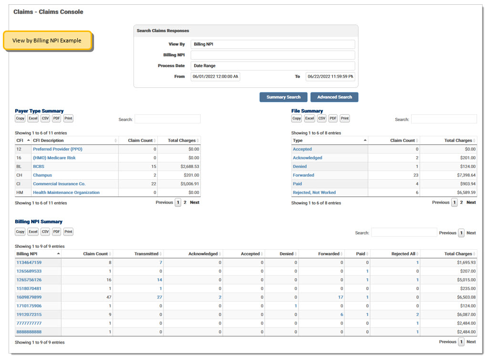
Task: Export Payer Type Summary as PDF
Action: (56, 118)
